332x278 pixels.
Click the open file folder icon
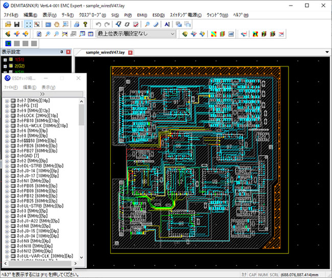click(8, 24)
